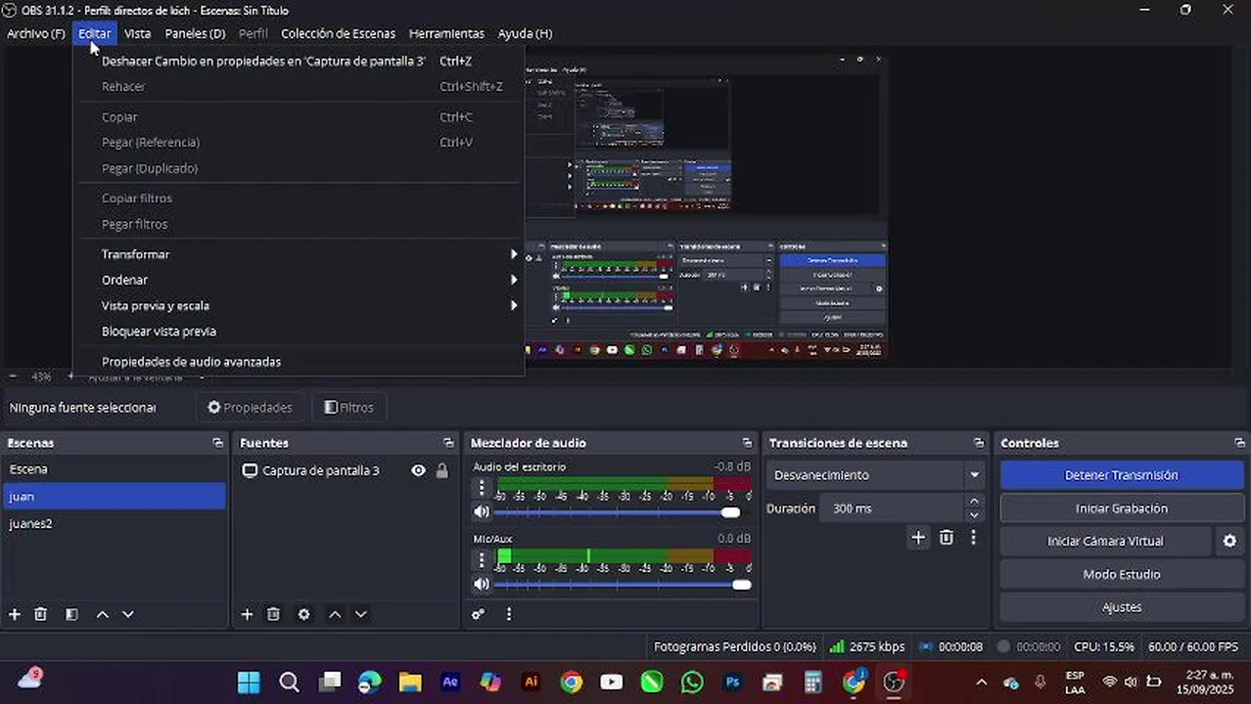Viewport: 1251px width, 704px height.
Task: Click the monitor icon next to Captura de pantalla 3
Action: point(250,470)
